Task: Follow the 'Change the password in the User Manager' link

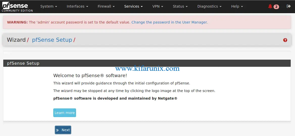Action: 169,22
